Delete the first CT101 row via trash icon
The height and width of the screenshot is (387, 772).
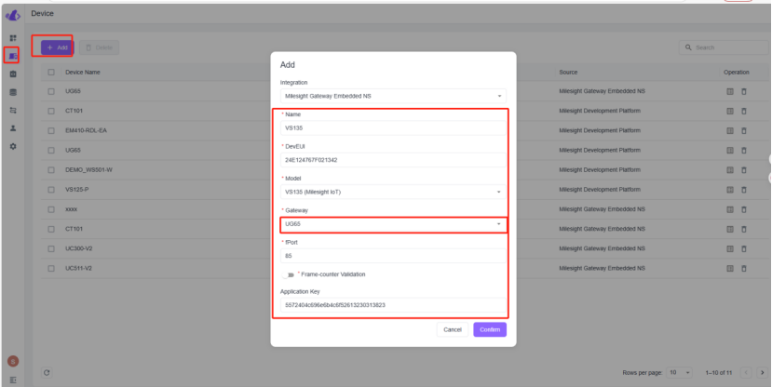pyautogui.click(x=743, y=111)
